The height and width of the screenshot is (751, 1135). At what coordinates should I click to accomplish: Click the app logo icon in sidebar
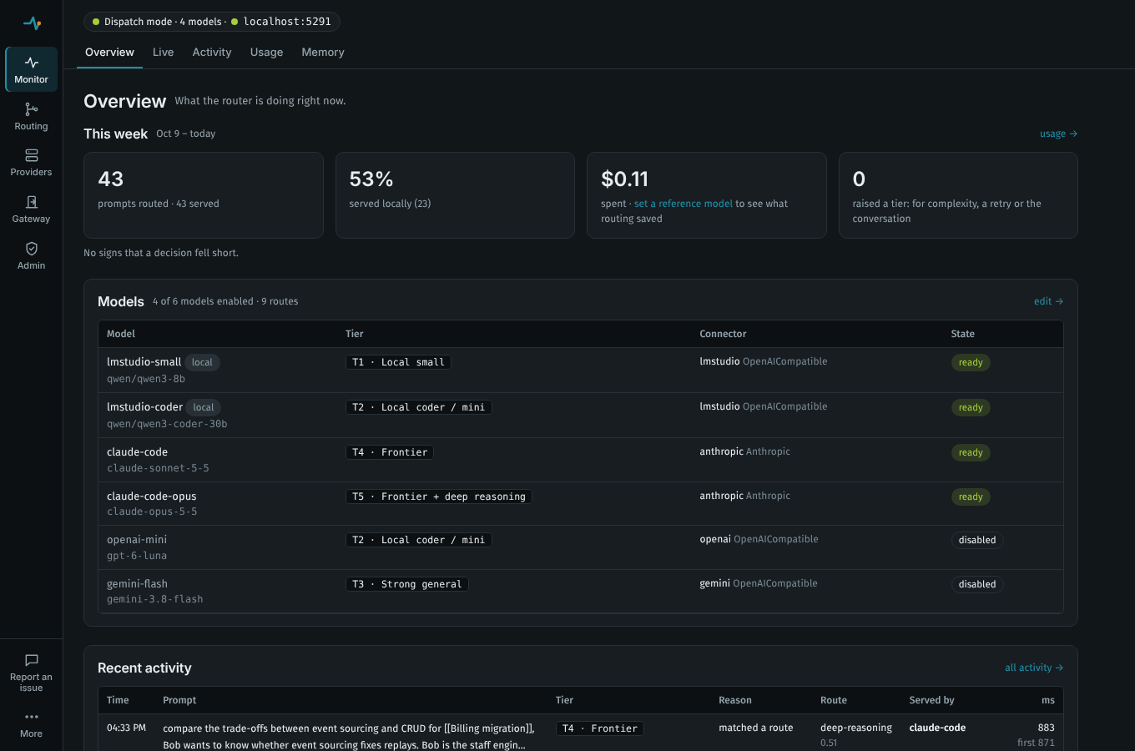32,23
